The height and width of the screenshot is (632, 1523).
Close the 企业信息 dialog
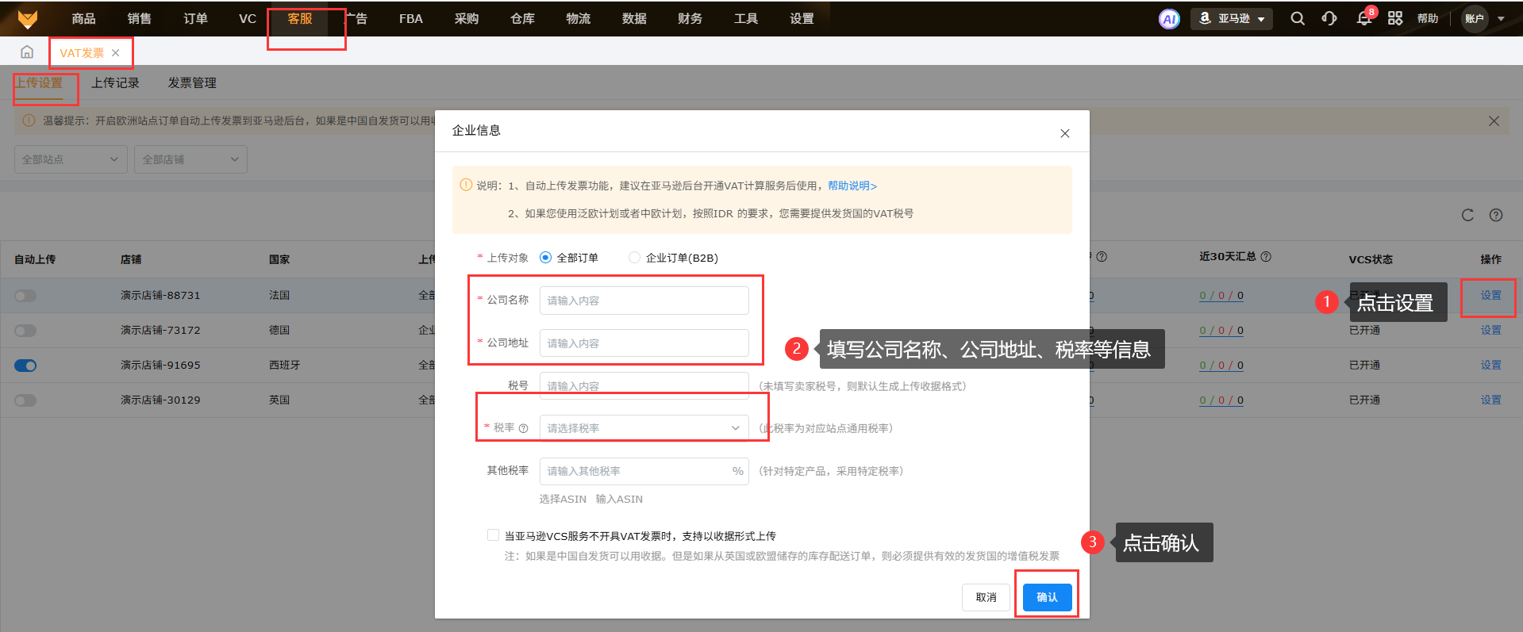point(1065,133)
